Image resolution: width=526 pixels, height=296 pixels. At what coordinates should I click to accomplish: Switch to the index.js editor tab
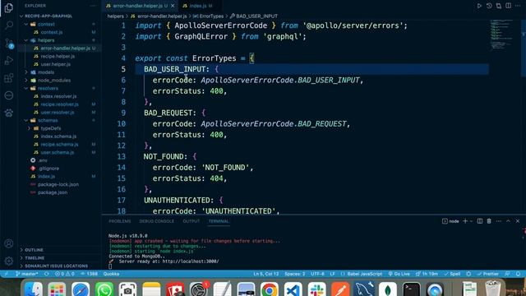[x=198, y=6]
